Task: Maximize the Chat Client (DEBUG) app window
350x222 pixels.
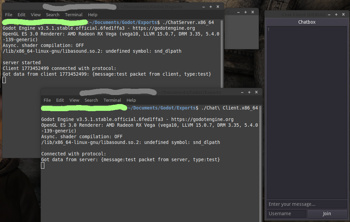Action: click(x=336, y=15)
